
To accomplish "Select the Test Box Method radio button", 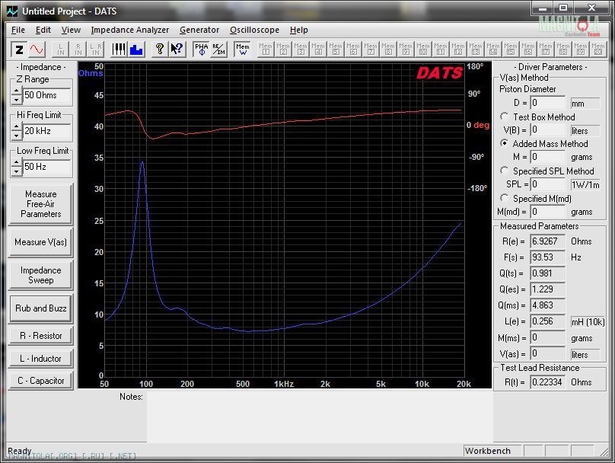I will tap(505, 117).
